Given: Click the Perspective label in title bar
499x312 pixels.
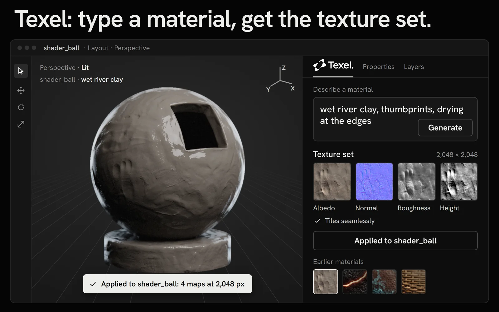Looking at the screenshot, I should [132, 48].
